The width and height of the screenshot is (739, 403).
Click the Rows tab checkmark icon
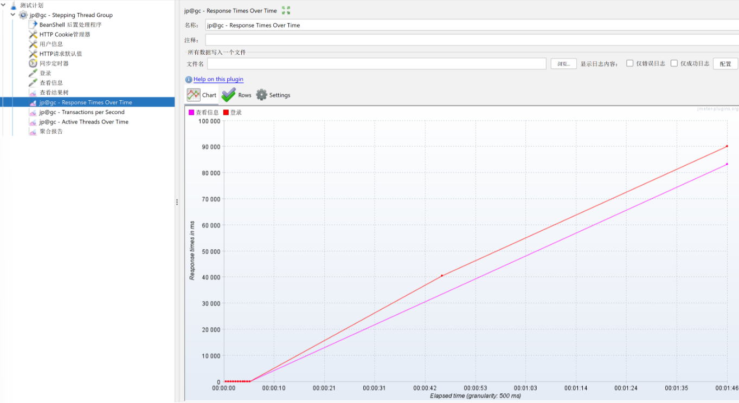pos(229,95)
